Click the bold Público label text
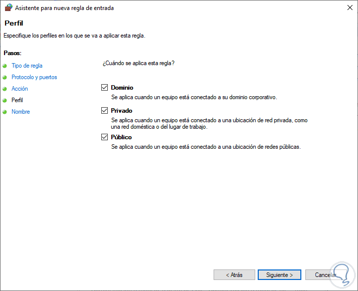This screenshot has height=291, width=358. 121,137
